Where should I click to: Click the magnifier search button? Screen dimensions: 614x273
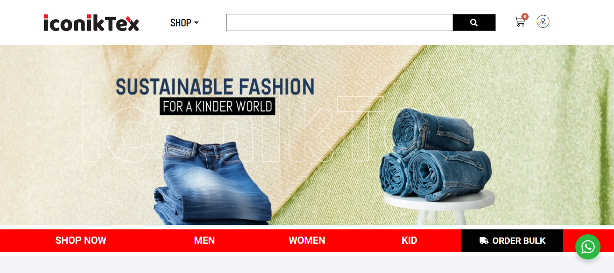click(x=474, y=22)
